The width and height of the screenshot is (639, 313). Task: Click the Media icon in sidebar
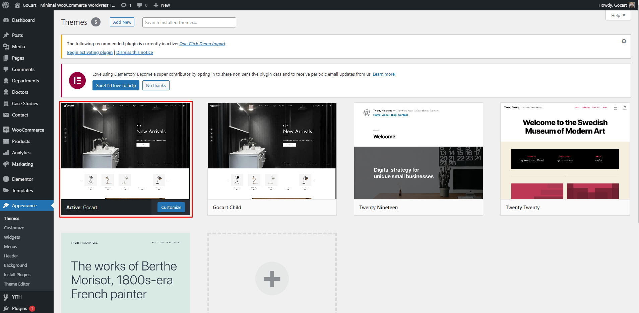click(6, 47)
